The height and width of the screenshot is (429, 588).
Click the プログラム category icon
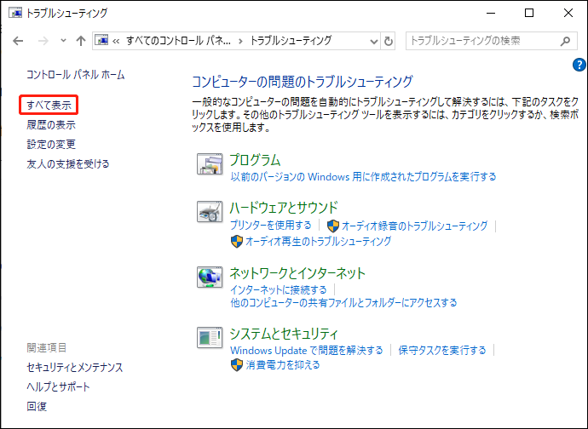coord(210,164)
